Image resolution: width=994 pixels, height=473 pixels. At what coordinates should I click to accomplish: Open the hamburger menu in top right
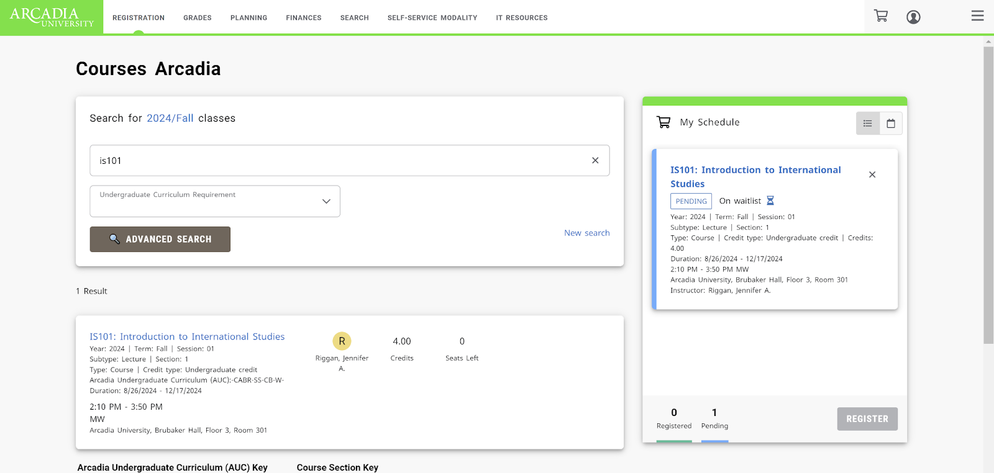977,16
